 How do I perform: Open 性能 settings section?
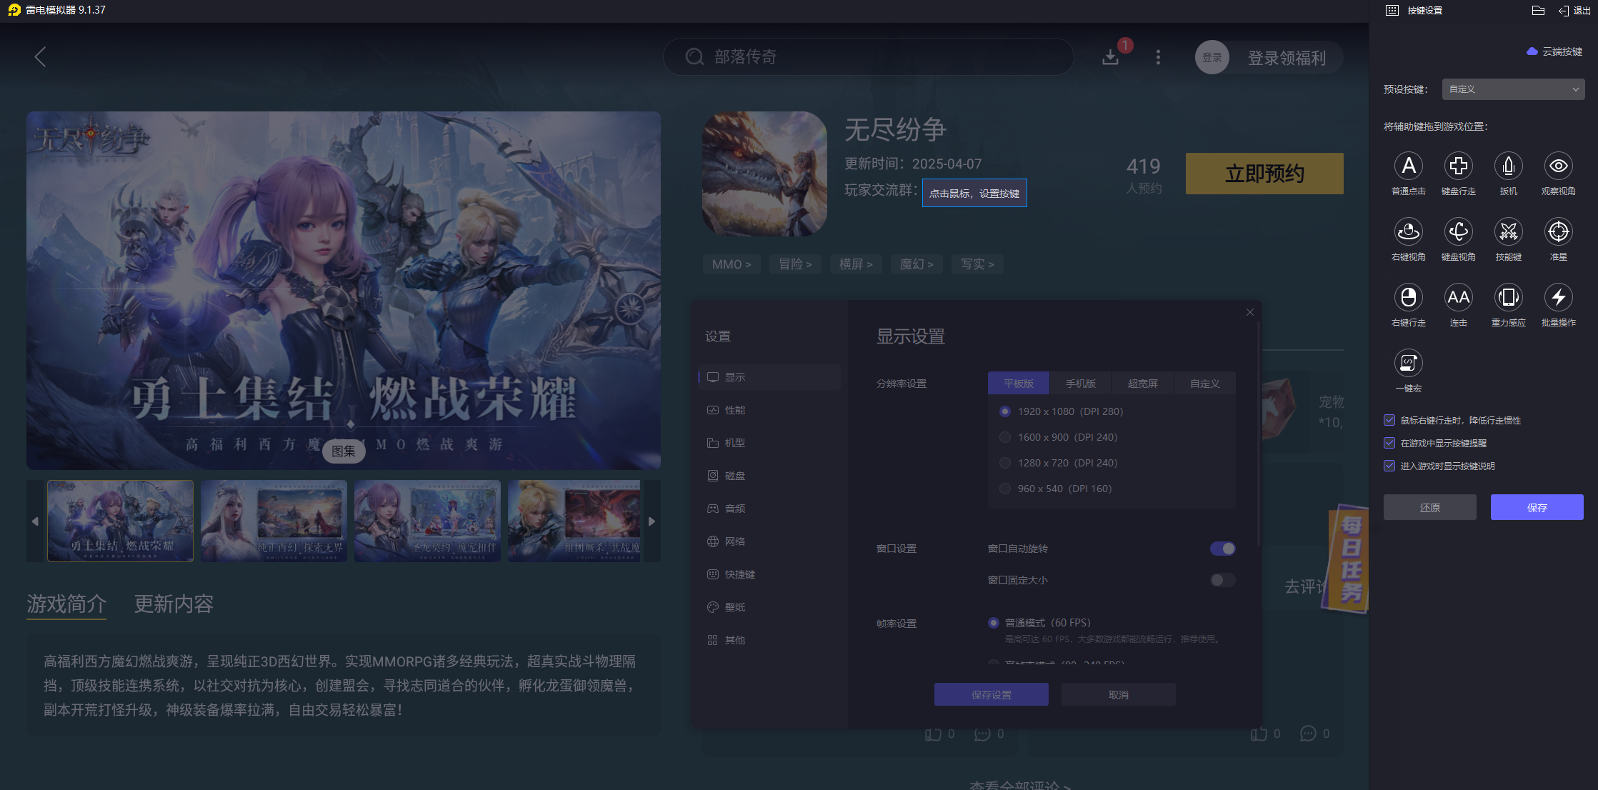click(x=769, y=410)
